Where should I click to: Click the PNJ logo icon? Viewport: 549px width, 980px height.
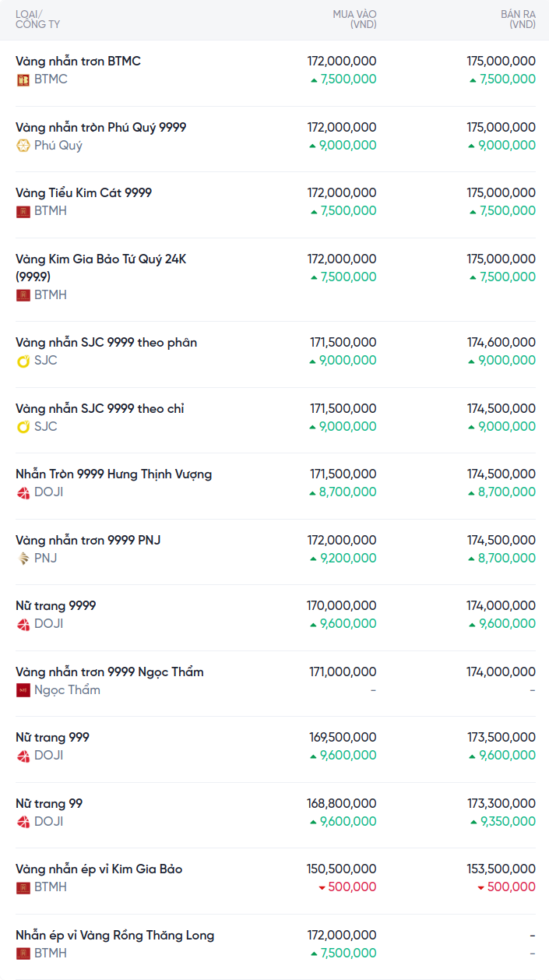(23, 559)
